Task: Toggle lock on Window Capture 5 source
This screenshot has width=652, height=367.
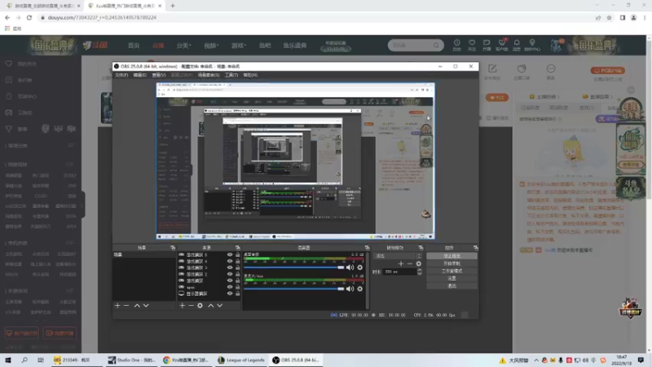Action: click(238, 254)
